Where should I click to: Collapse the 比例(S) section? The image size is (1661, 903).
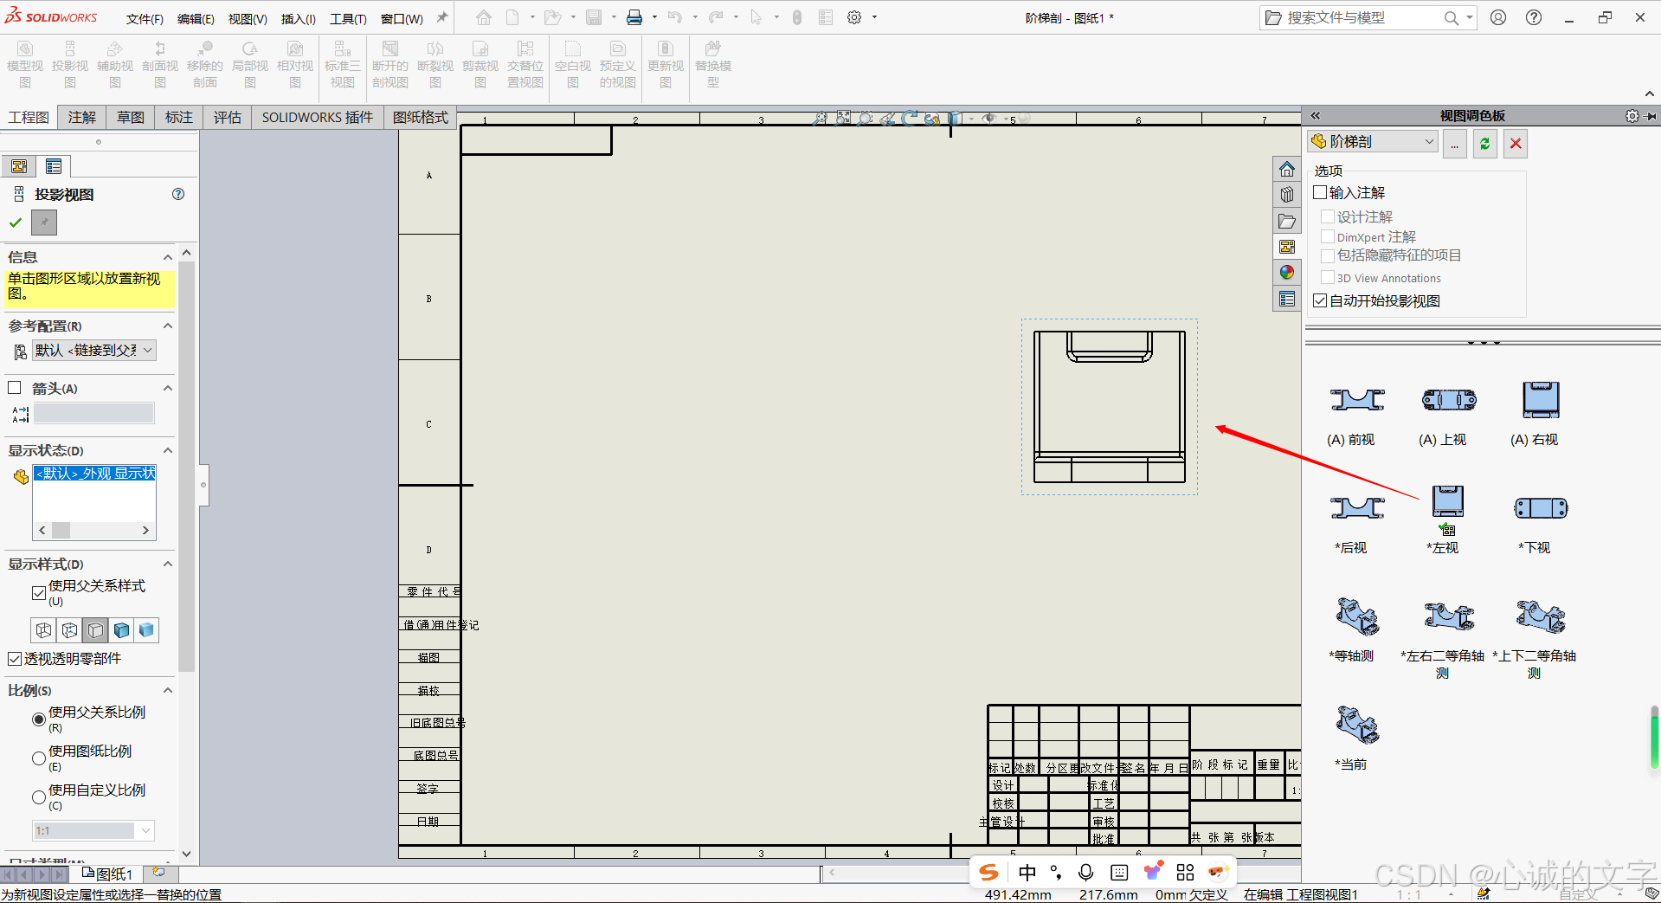(x=168, y=690)
